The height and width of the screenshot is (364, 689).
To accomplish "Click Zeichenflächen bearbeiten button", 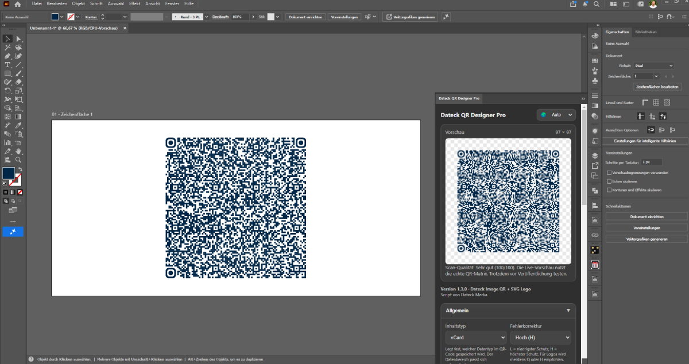I will 657,87.
